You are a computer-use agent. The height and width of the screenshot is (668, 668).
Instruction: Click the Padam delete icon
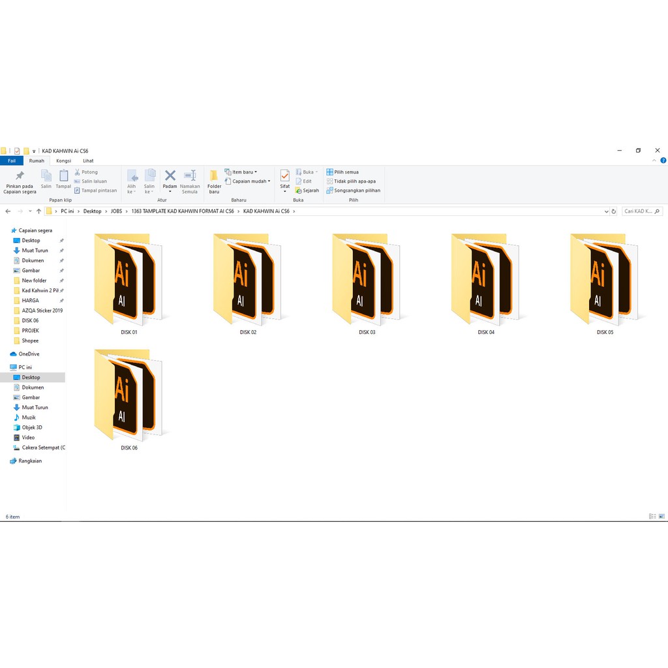coord(170,175)
